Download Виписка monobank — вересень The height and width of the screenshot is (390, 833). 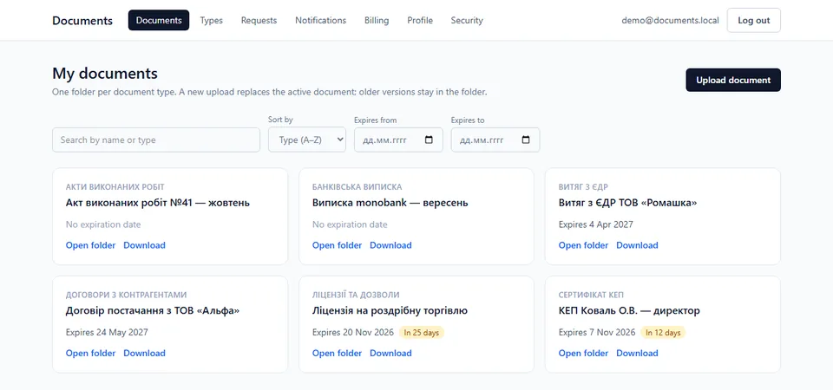391,245
